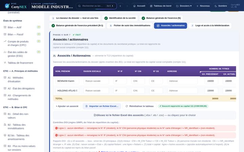Image resolution: width=244 pixels, height=152 pixels.
Task: Open Fichier de suivi des immobilisations step
Action: click(129, 26)
